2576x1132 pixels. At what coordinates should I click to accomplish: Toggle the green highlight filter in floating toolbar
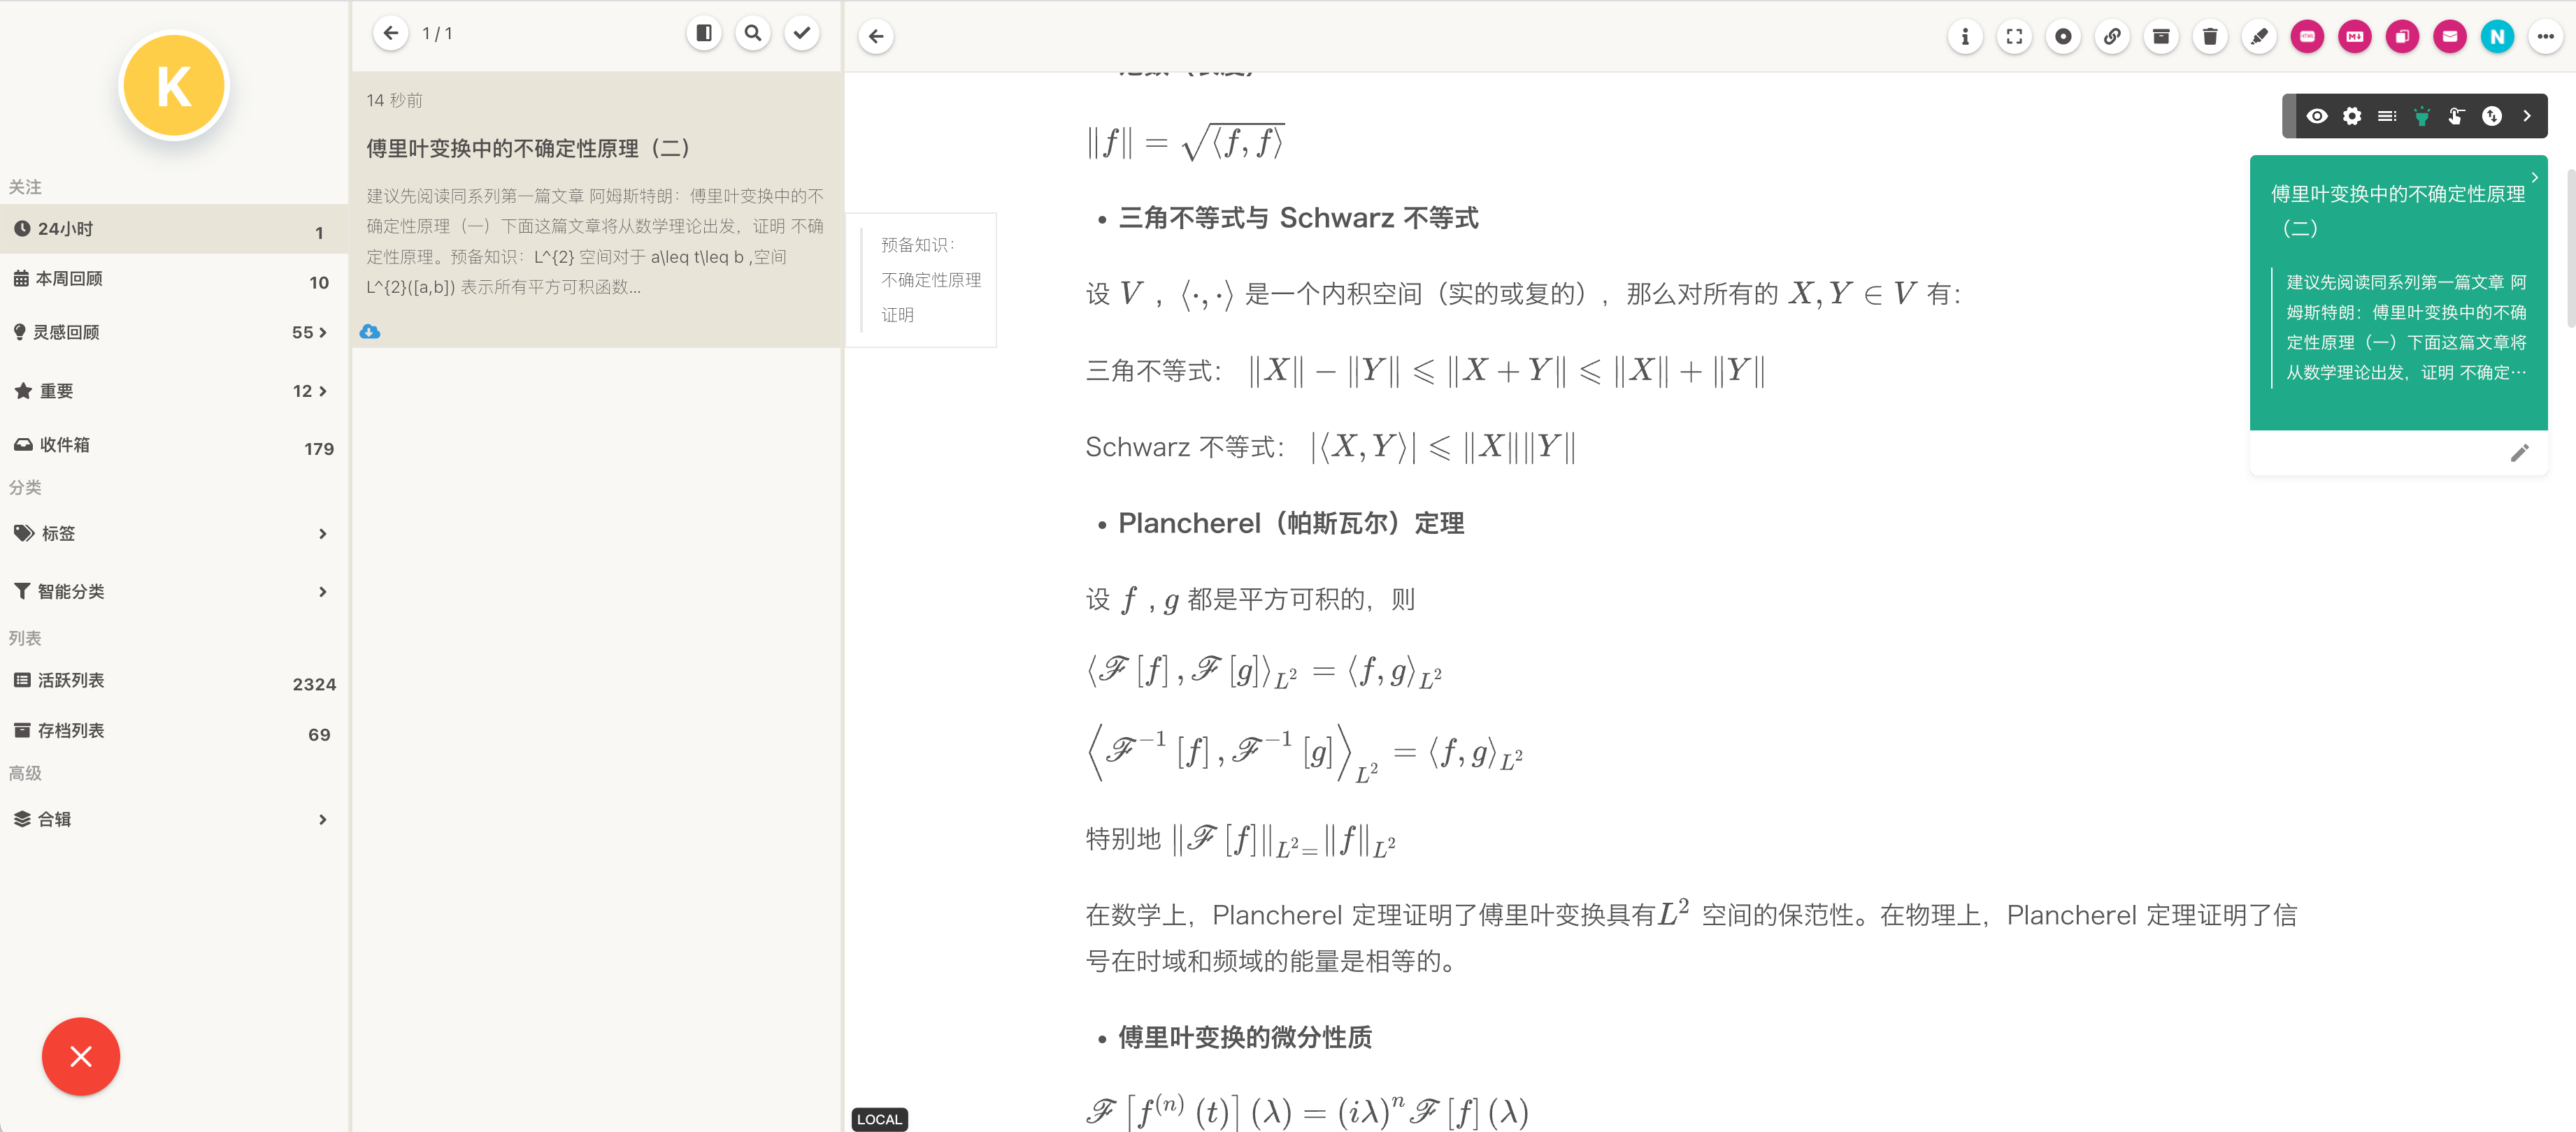[x=2422, y=116]
